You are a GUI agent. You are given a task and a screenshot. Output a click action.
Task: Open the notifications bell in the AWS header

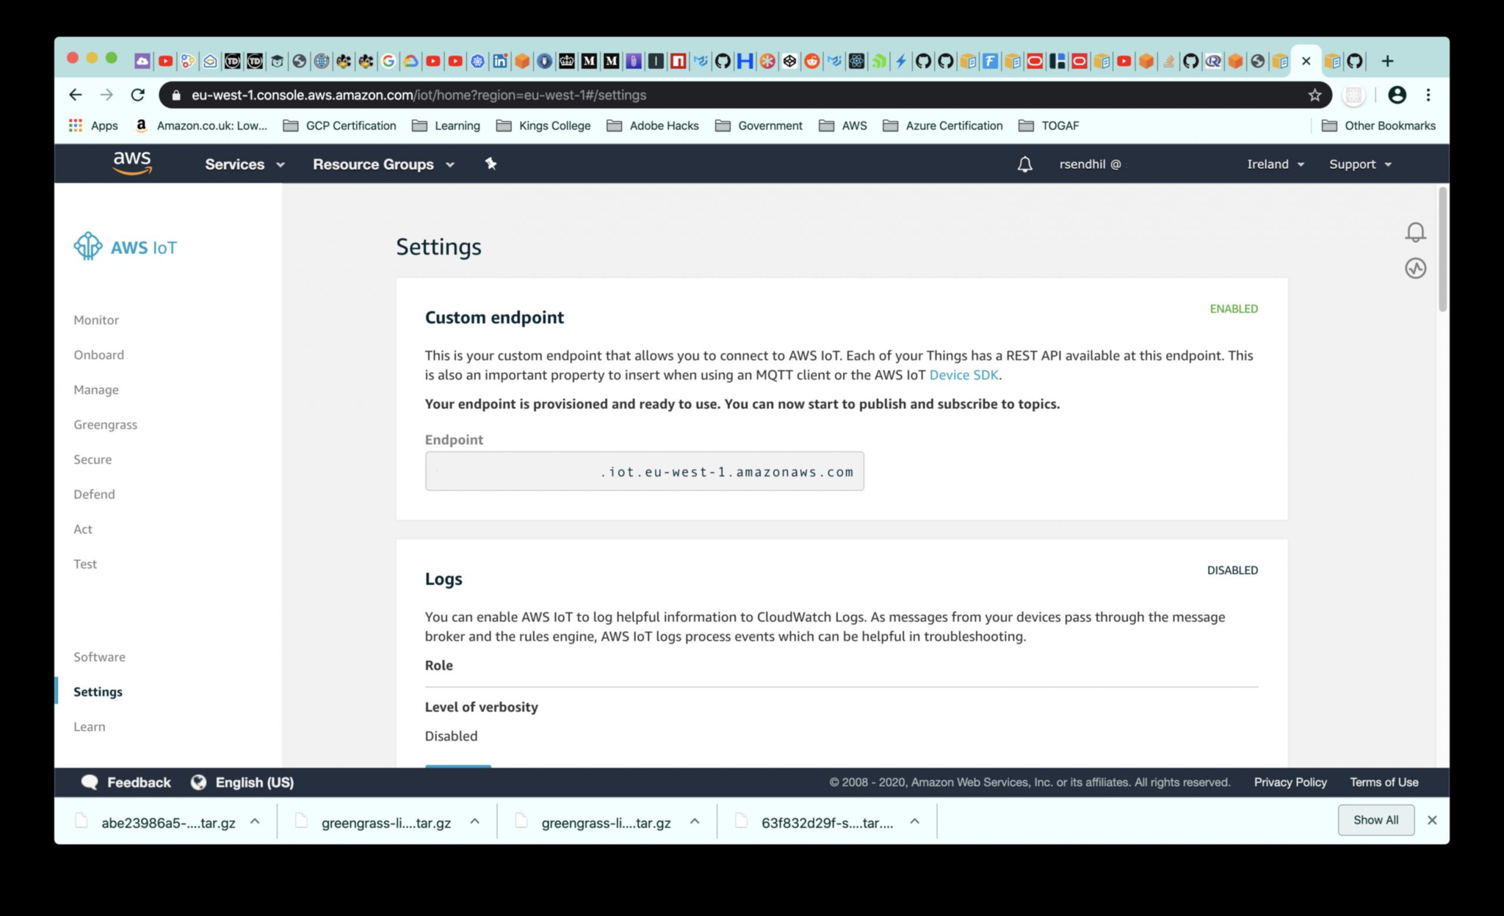point(1025,164)
